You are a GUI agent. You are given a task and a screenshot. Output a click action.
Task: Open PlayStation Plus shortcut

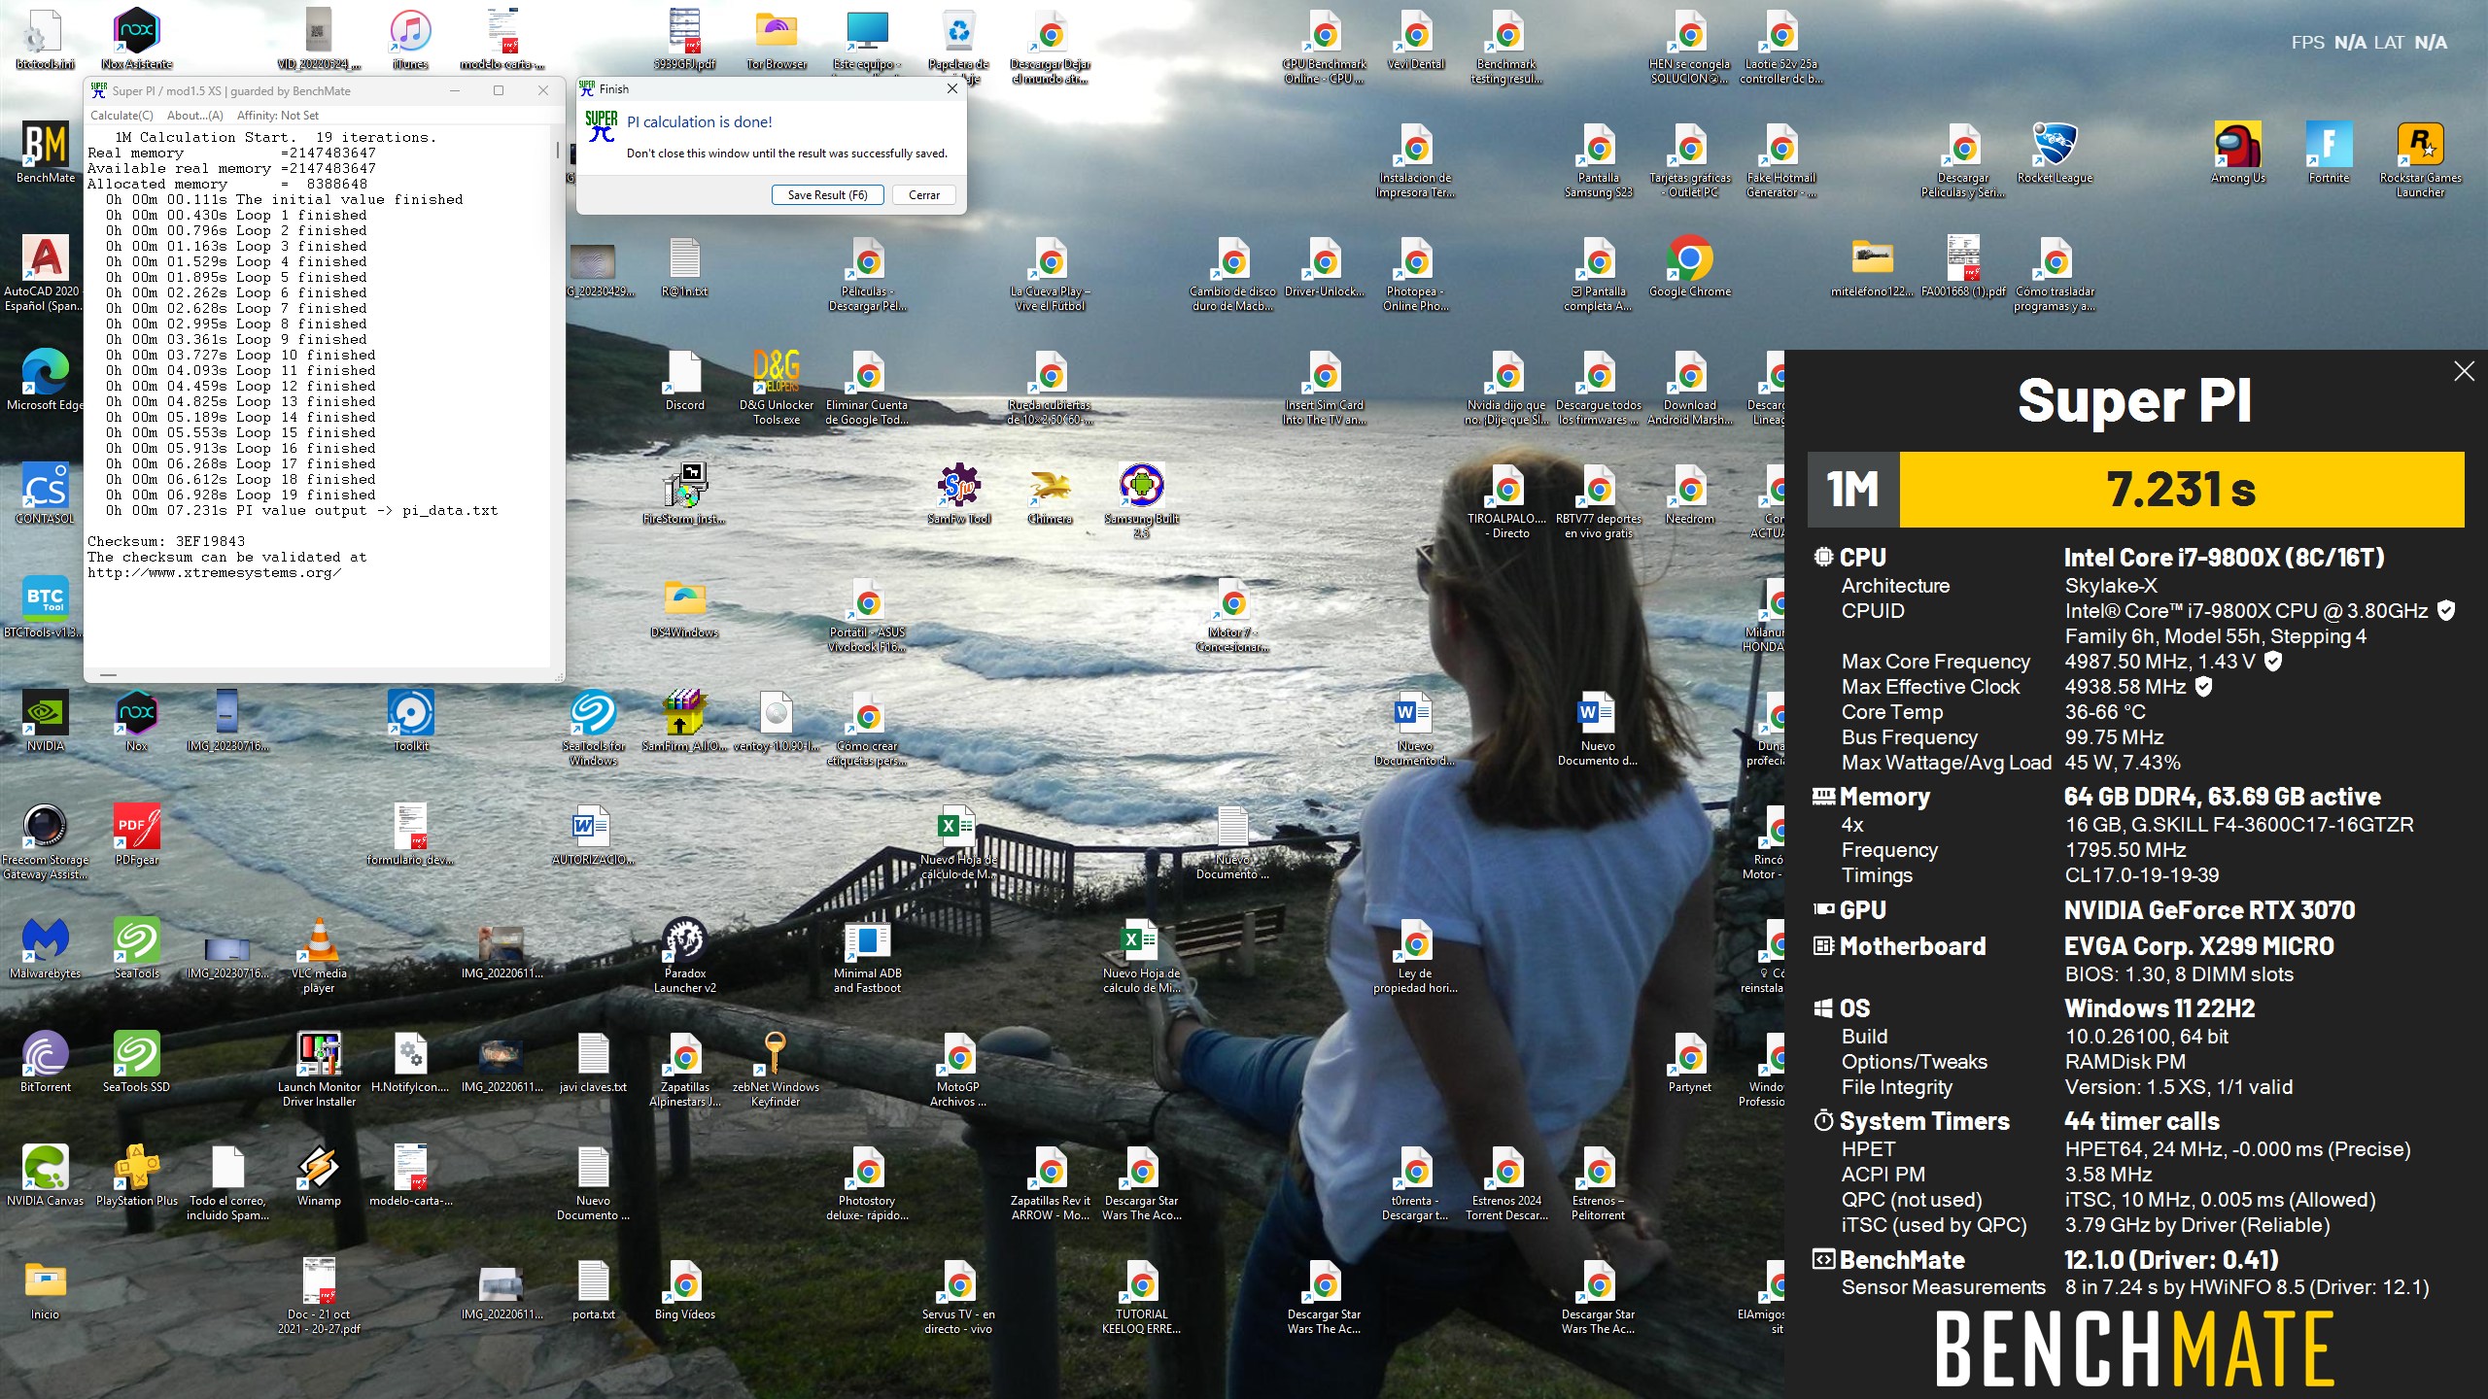pyautogui.click(x=137, y=1176)
